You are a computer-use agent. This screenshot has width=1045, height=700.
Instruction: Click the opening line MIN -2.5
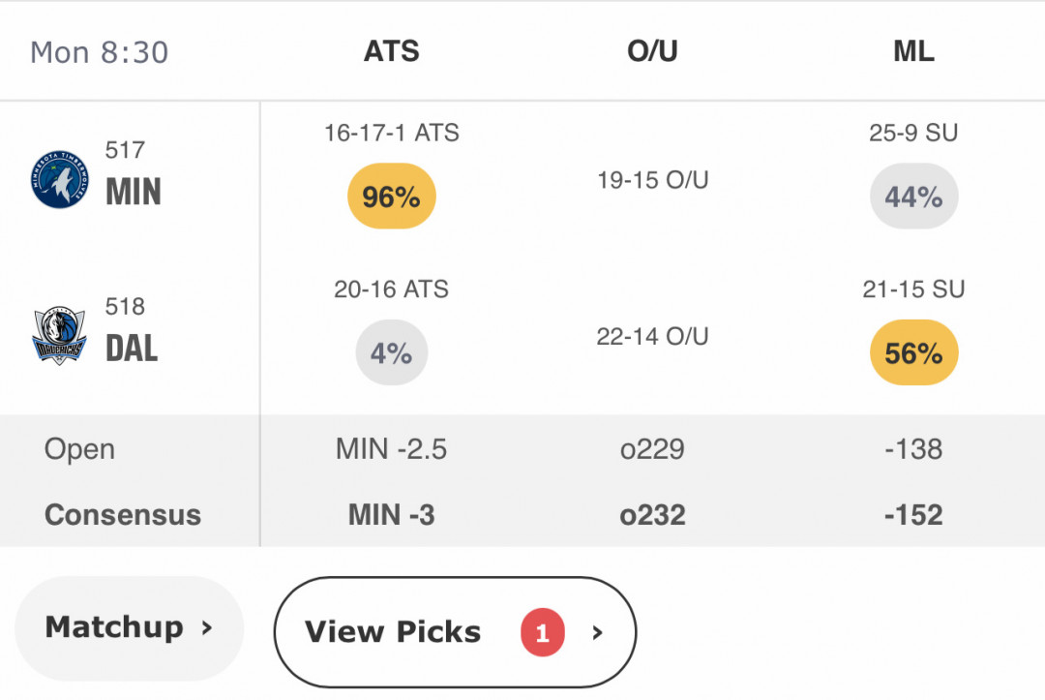point(391,449)
